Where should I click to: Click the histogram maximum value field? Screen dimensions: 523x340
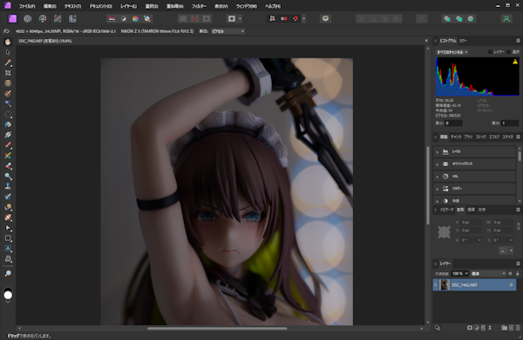tap(510, 123)
